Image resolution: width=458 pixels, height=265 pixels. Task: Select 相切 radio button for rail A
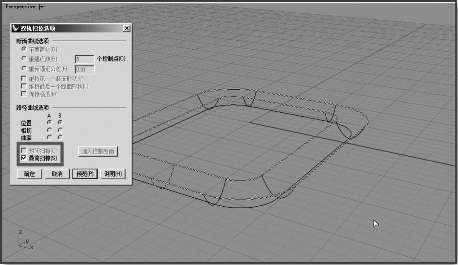[49, 130]
